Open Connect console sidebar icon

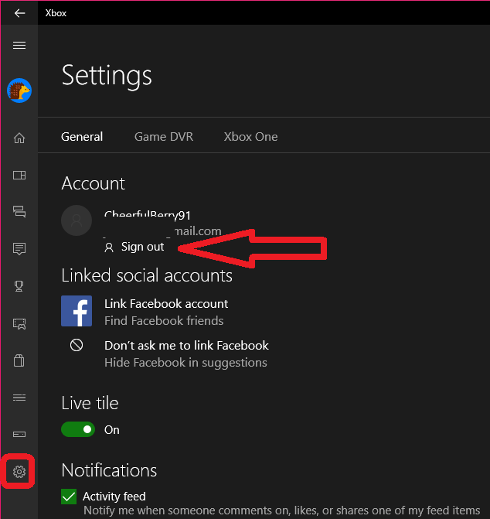[x=19, y=434]
